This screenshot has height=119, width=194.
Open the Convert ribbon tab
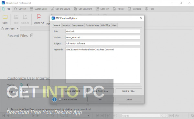point(20,9)
